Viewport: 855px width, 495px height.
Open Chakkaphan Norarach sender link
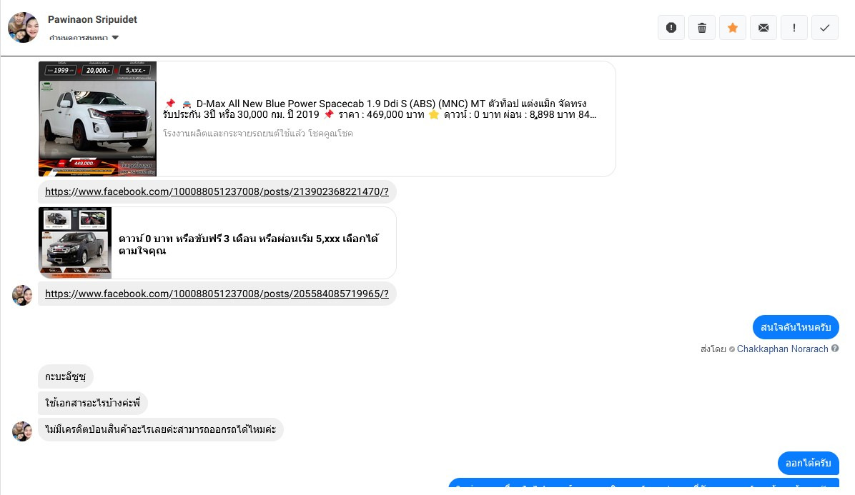coord(783,349)
